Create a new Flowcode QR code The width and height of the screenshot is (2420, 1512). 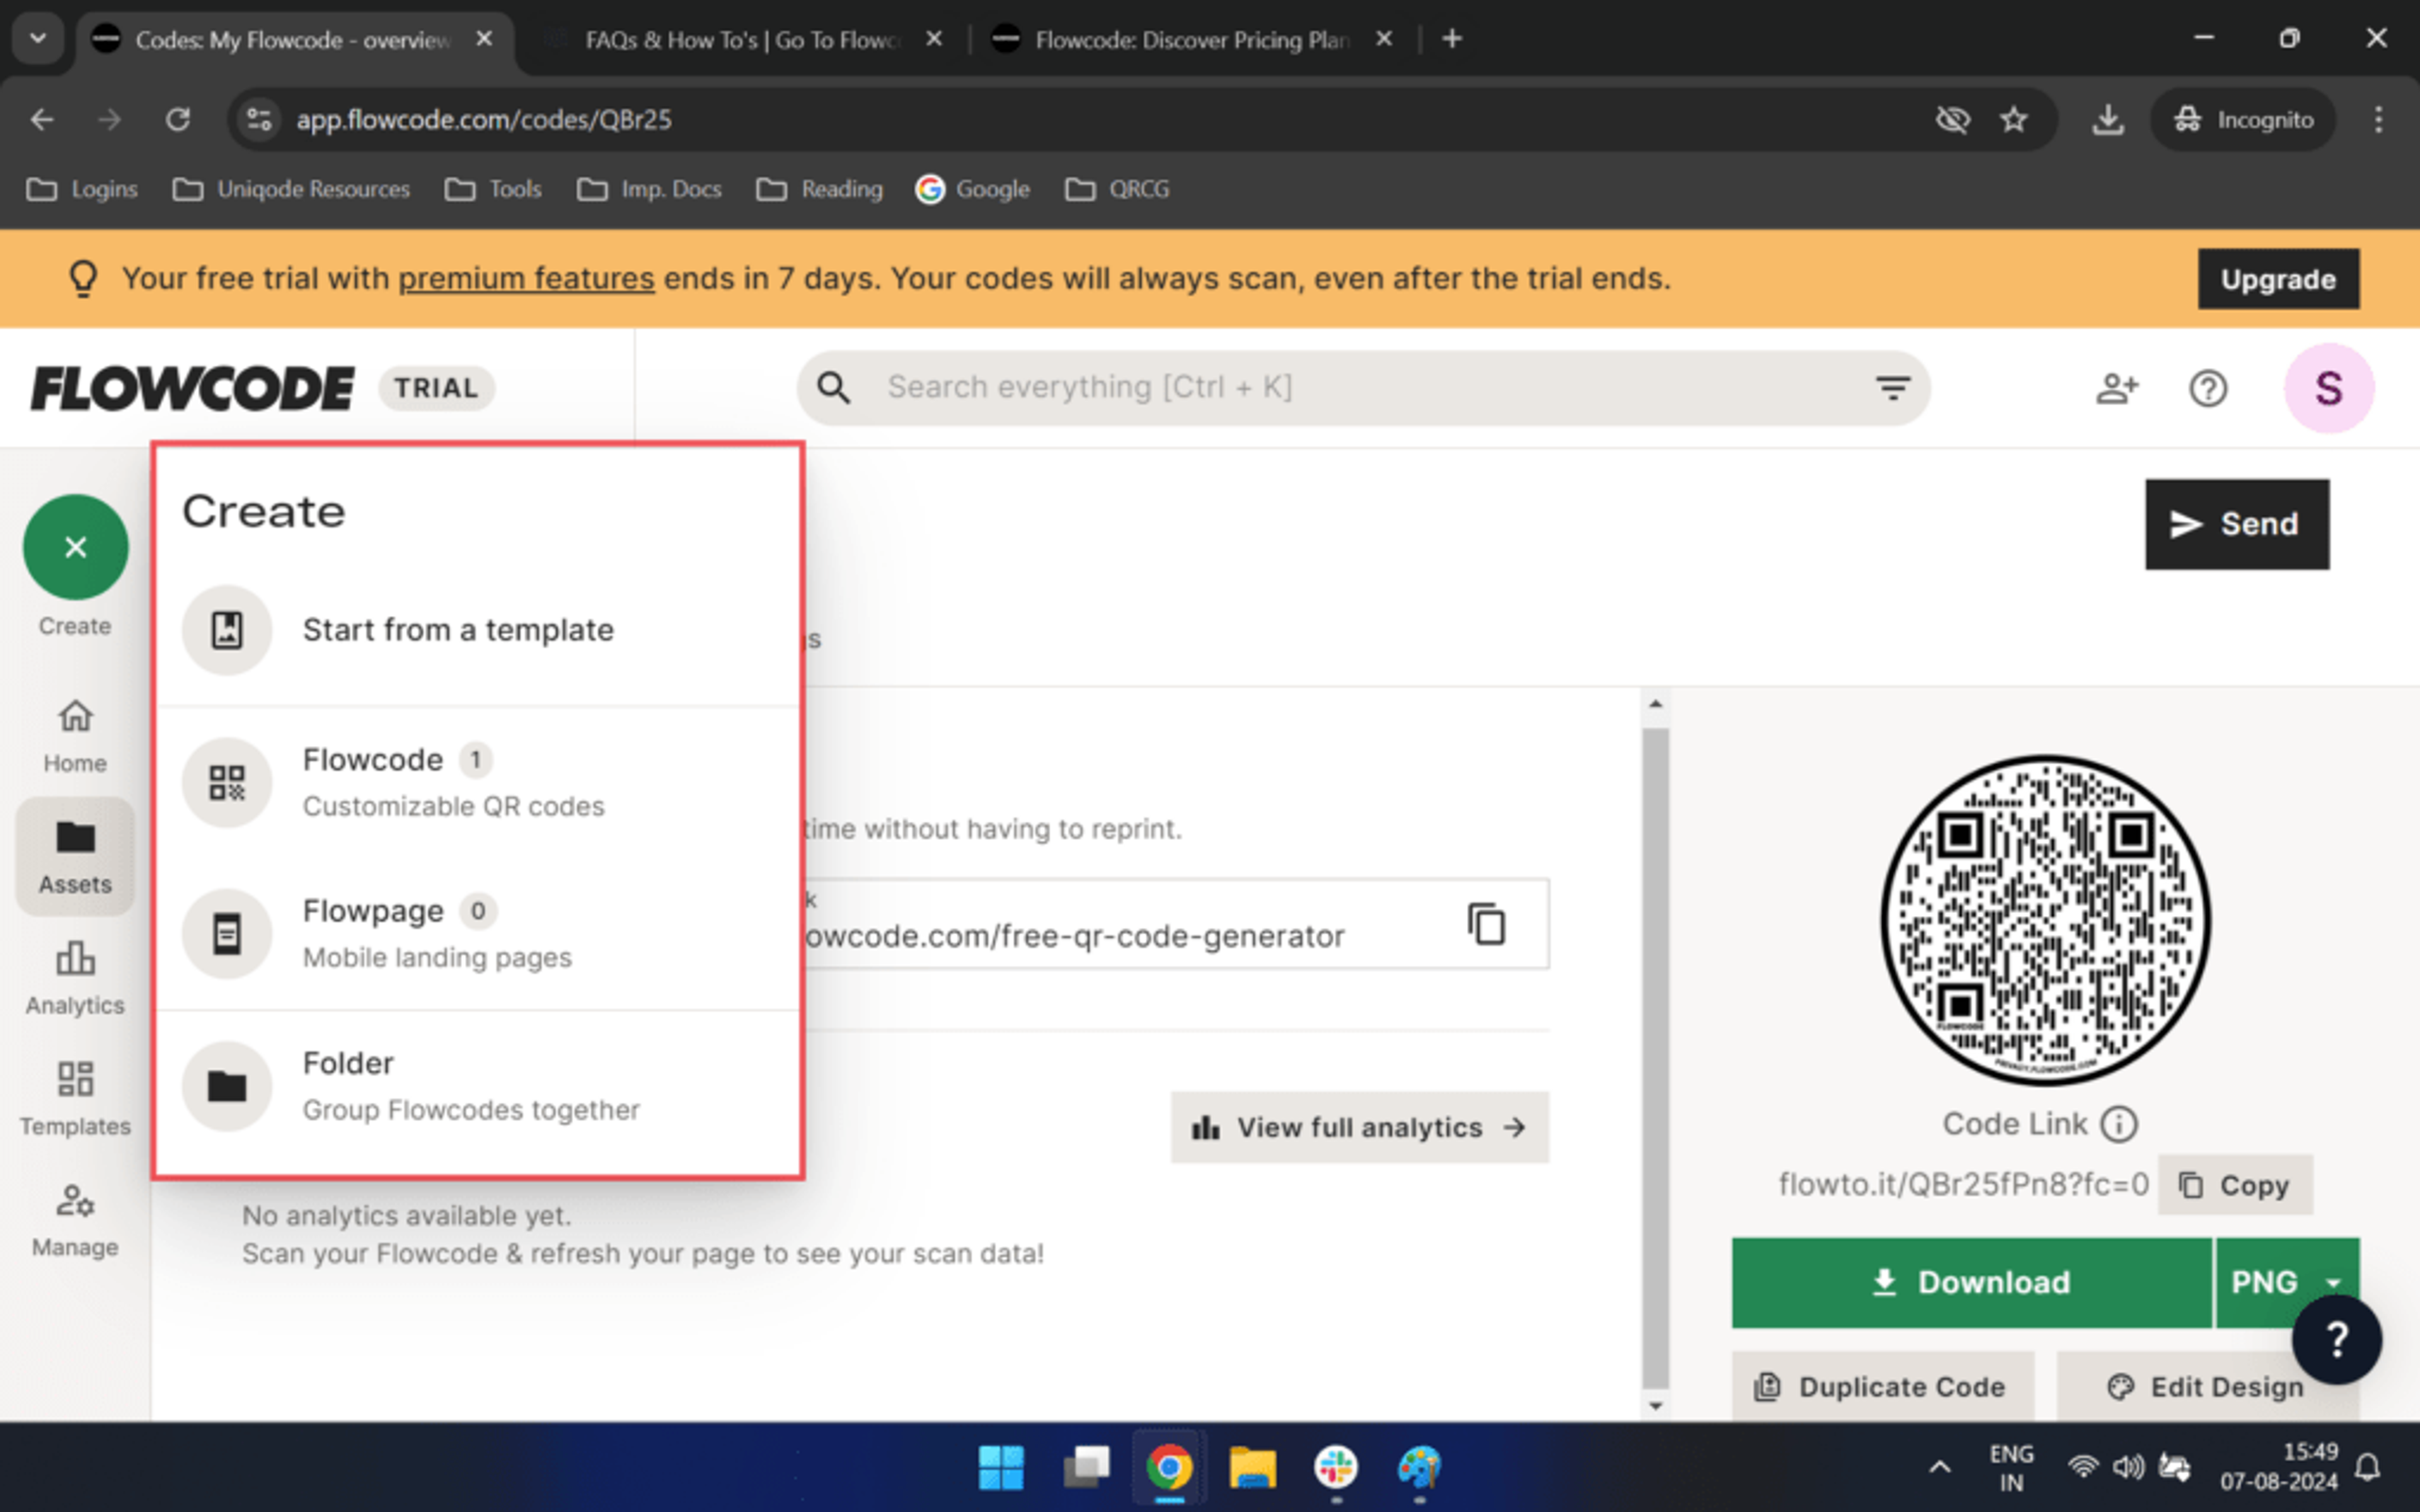[478, 782]
